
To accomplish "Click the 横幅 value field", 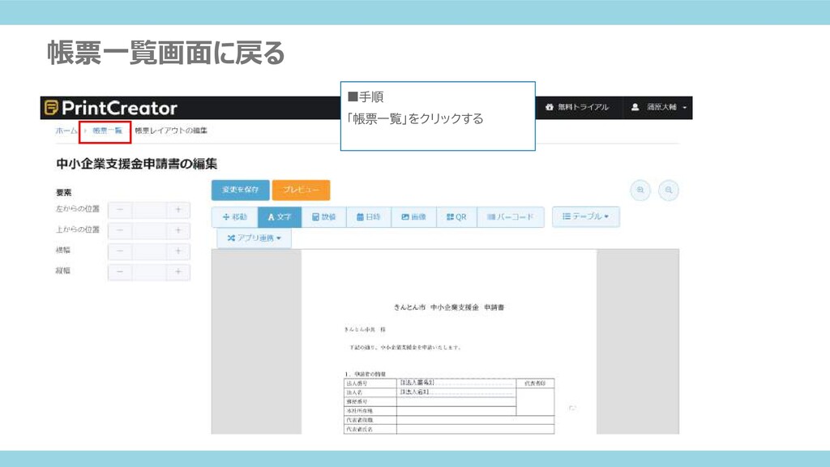I will tap(149, 251).
